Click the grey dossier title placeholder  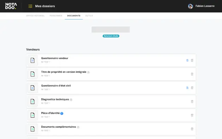111,29
